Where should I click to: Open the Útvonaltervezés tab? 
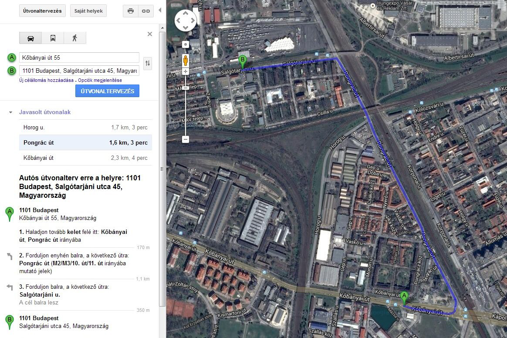42,11
